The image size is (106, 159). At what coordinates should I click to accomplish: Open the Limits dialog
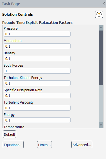point(44,145)
